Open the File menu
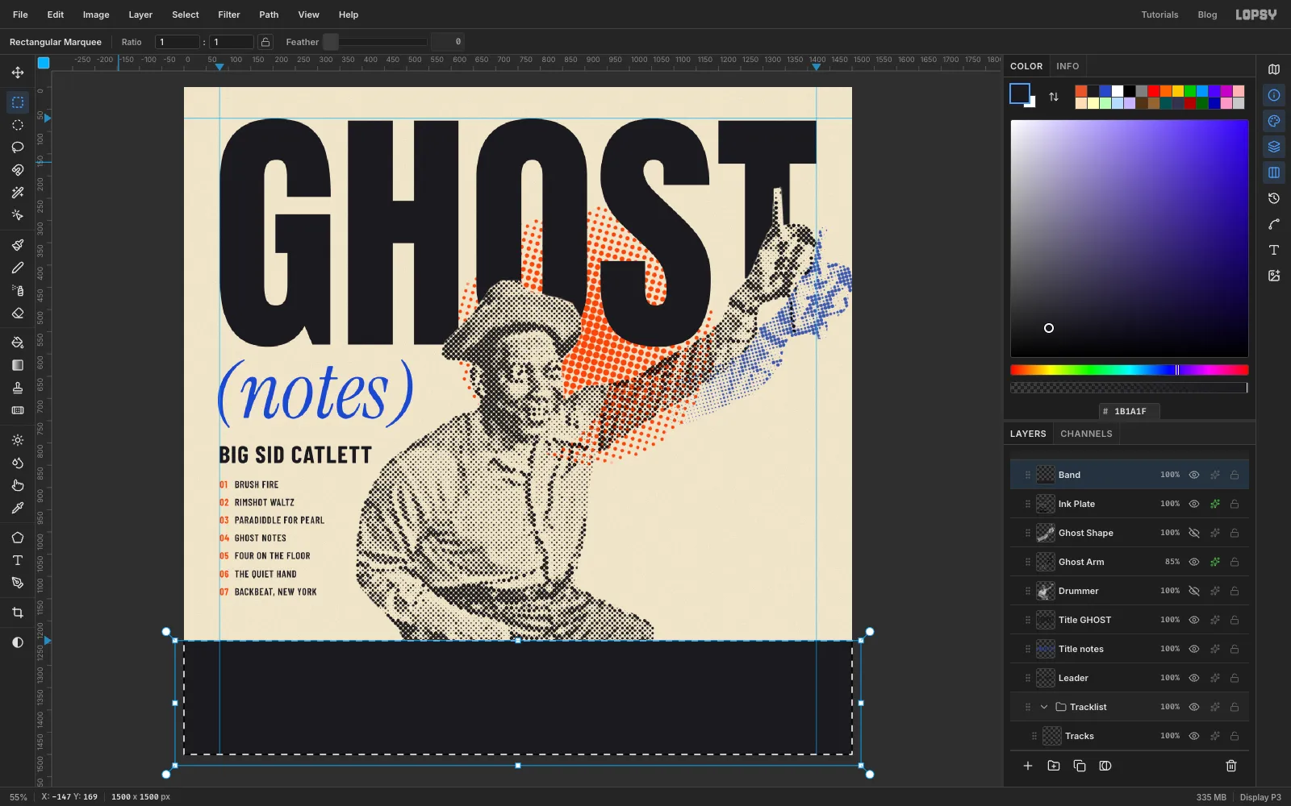Image resolution: width=1291 pixels, height=806 pixels. 20,15
